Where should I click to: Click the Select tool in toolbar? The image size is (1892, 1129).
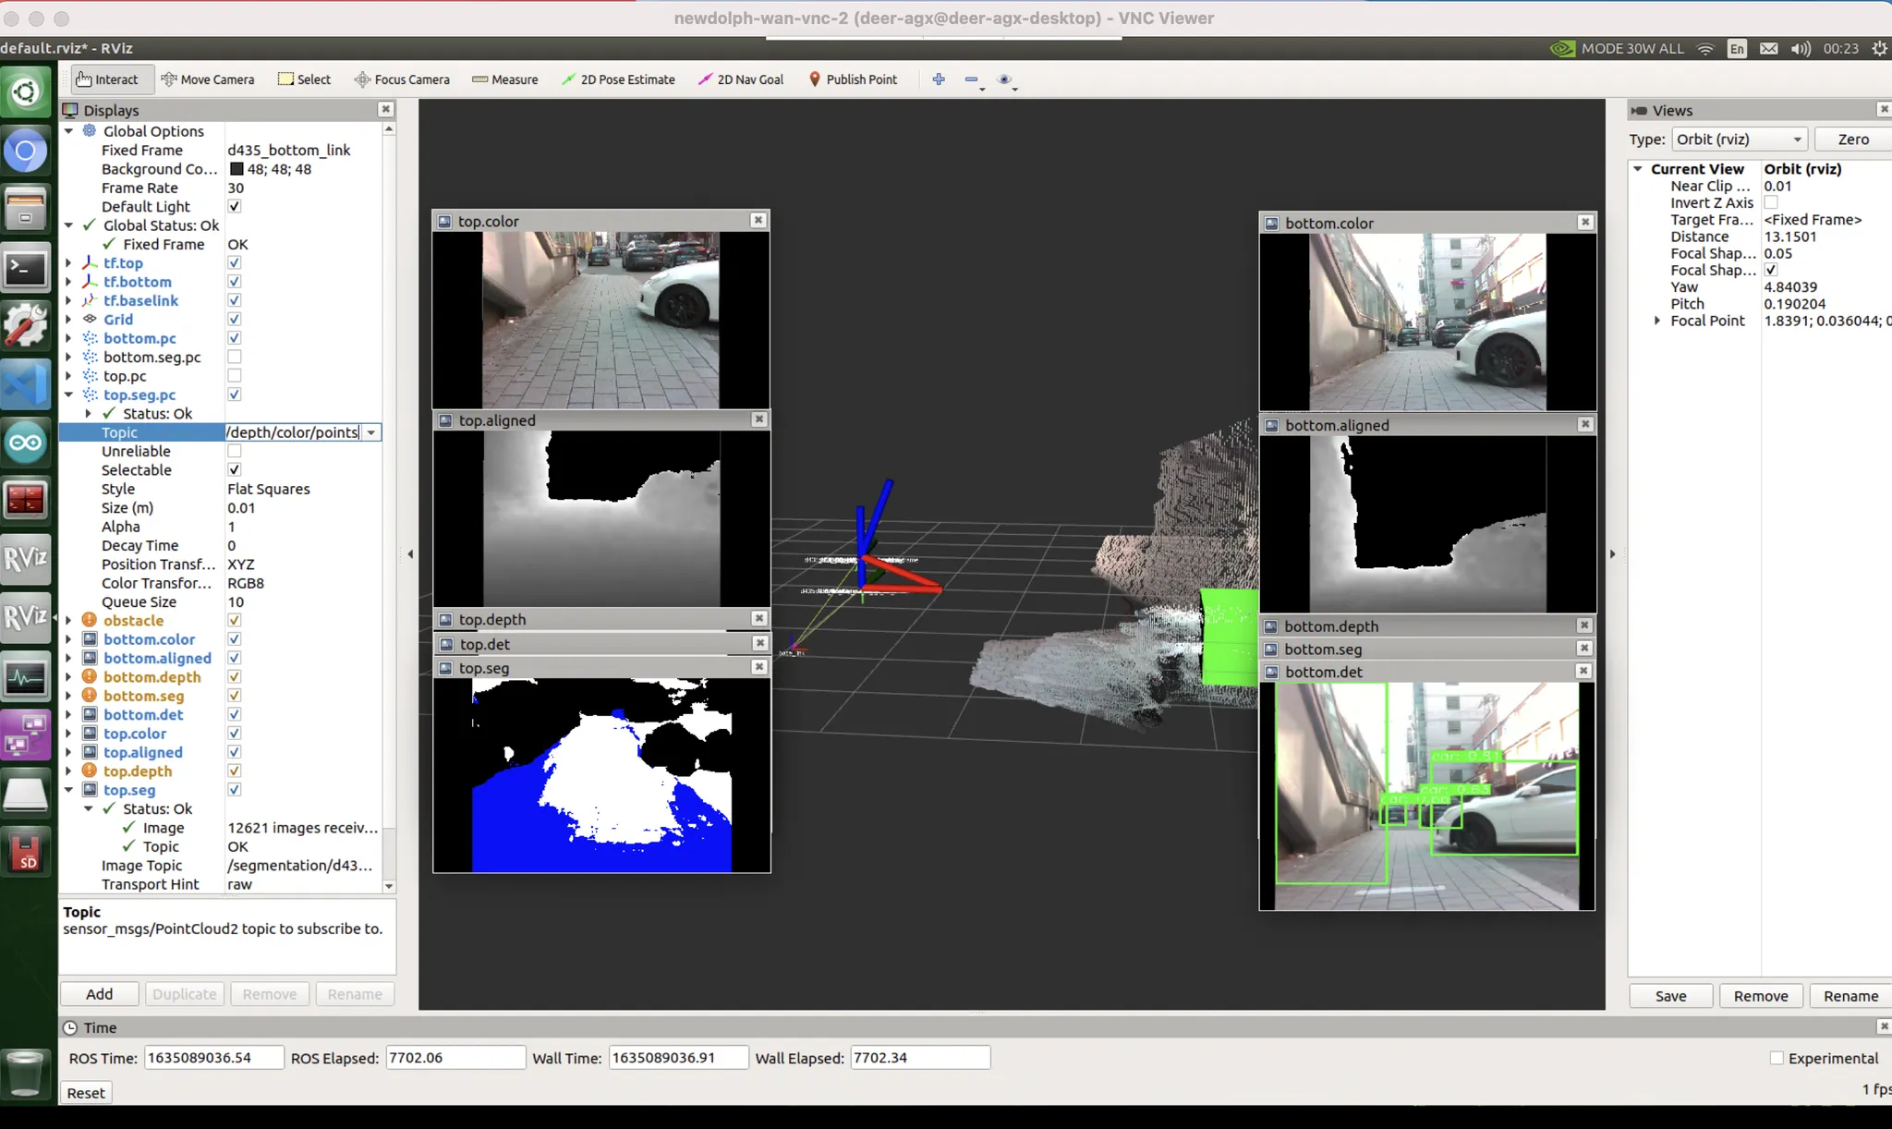(x=304, y=79)
